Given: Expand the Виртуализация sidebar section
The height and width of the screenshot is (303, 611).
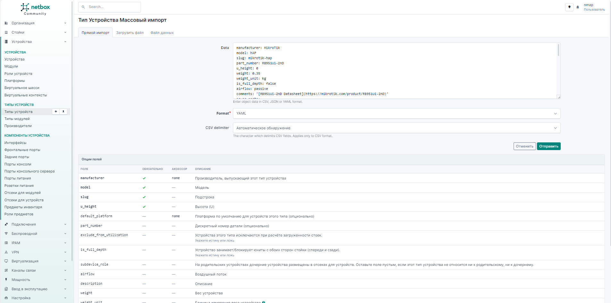Looking at the screenshot, I should (x=35, y=261).
